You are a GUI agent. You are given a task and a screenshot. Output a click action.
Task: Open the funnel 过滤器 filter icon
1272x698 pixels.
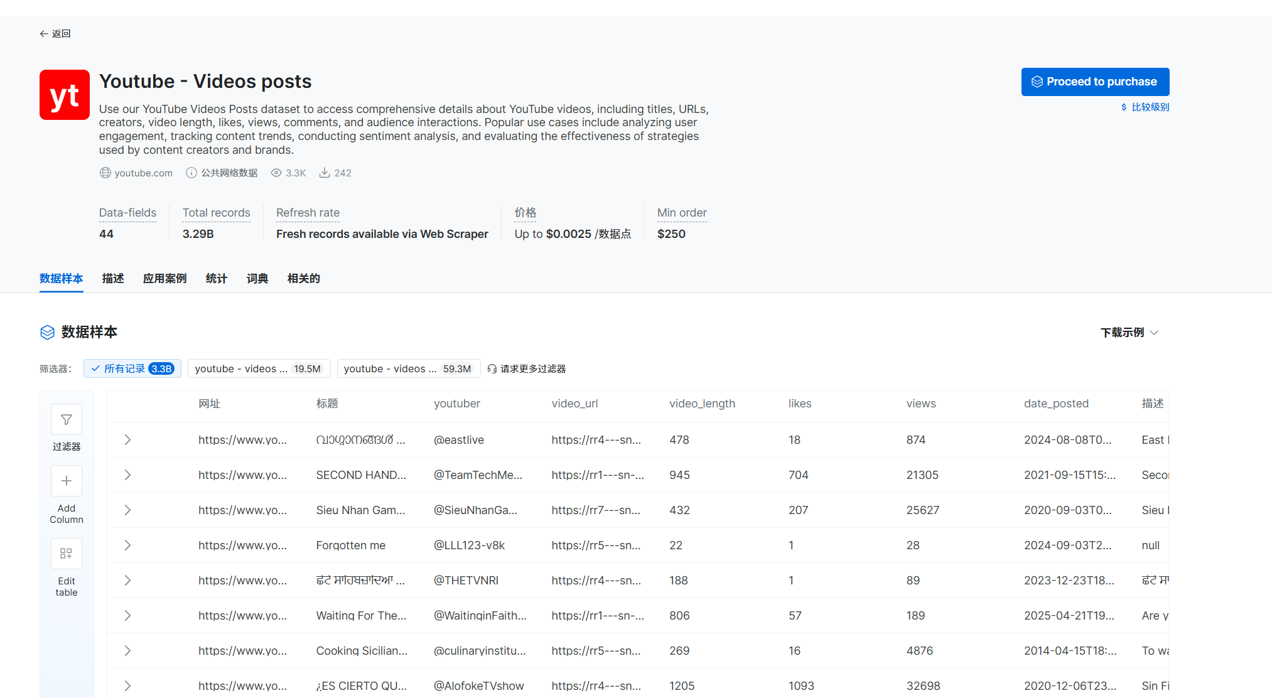pyautogui.click(x=67, y=419)
